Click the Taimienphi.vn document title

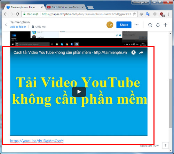coord(20,22)
